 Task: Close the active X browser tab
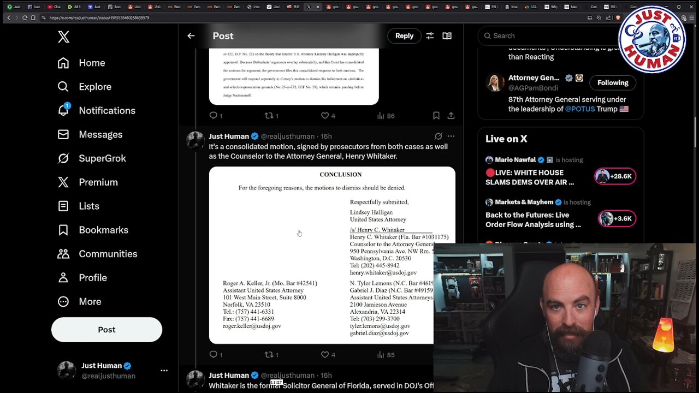tap(318, 7)
